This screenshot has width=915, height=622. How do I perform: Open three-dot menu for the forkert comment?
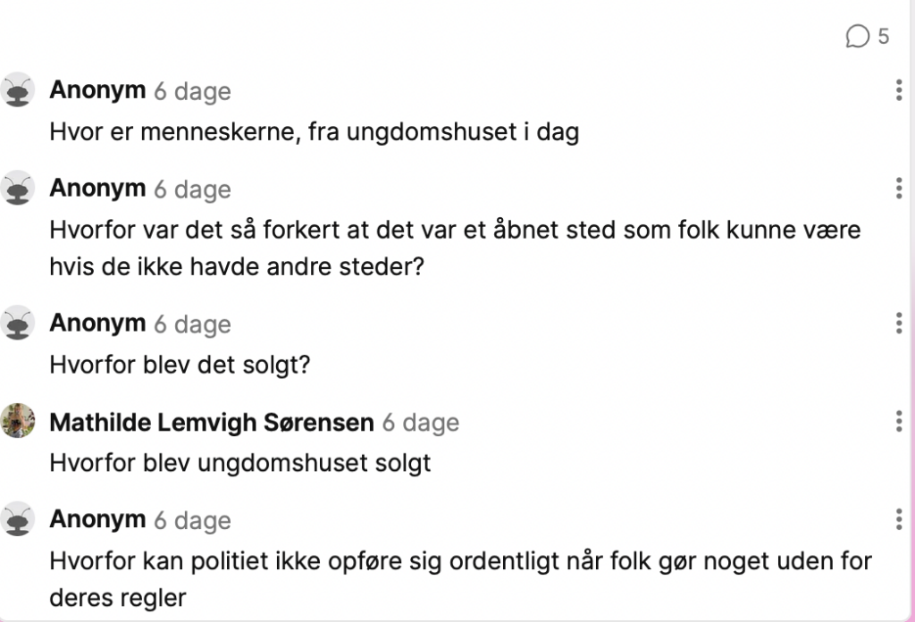tap(899, 189)
